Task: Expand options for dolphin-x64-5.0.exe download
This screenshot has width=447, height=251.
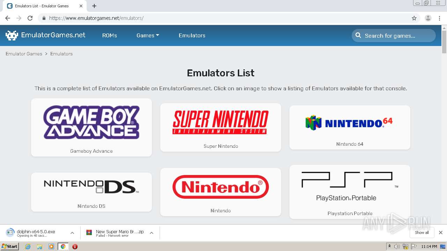Action: point(72,233)
